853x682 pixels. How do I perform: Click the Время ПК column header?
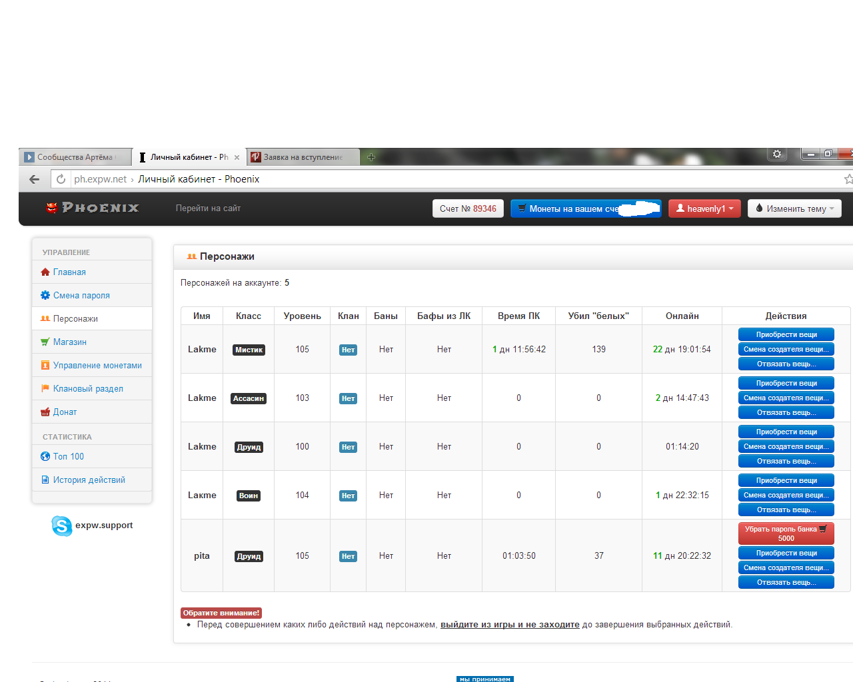[519, 316]
